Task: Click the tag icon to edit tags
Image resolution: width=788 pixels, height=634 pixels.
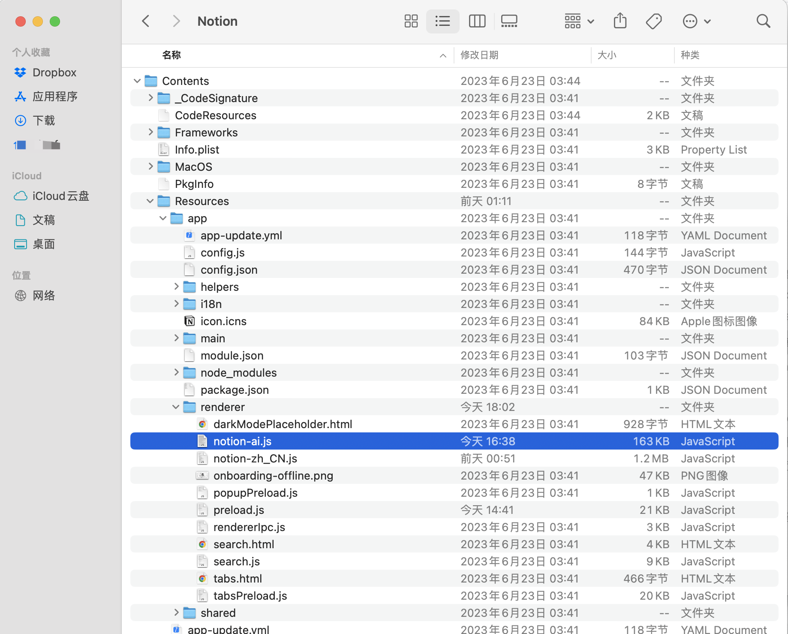Action: (x=653, y=21)
